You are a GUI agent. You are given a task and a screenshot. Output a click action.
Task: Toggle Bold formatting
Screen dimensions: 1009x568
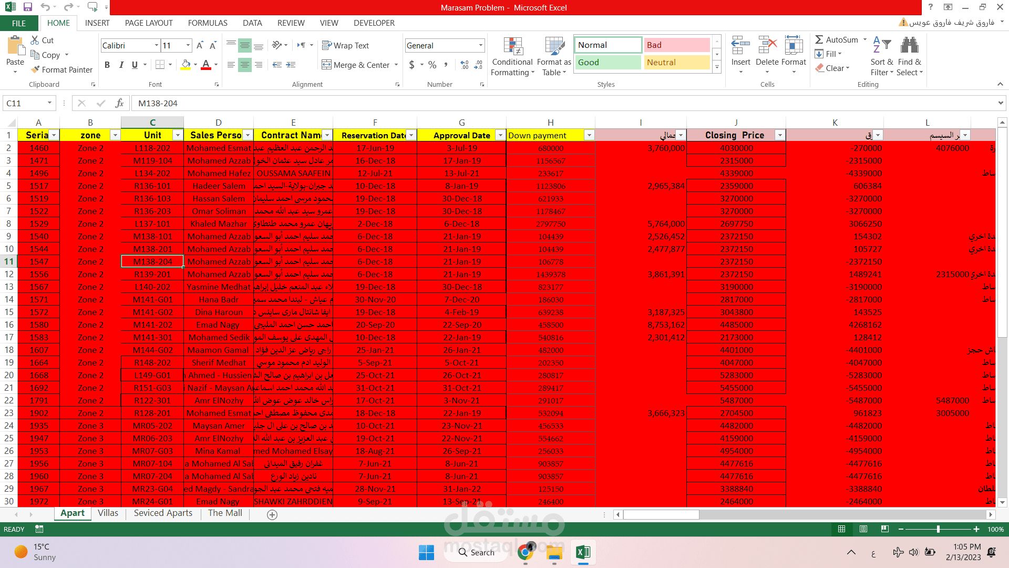click(x=107, y=65)
